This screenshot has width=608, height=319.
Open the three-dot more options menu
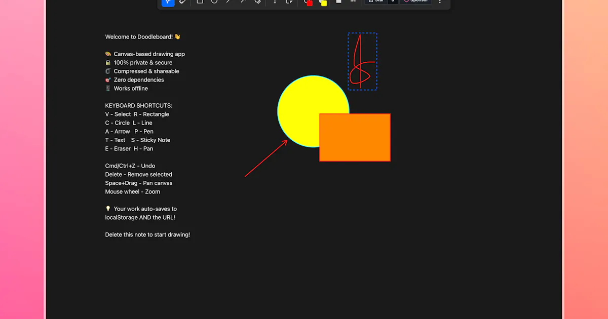pyautogui.click(x=440, y=2)
